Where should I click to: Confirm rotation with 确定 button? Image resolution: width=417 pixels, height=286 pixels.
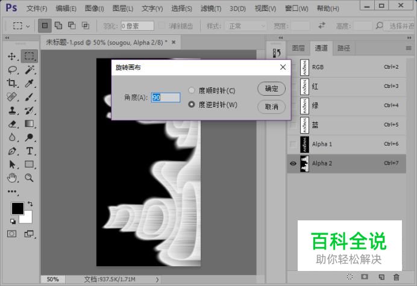click(x=272, y=89)
